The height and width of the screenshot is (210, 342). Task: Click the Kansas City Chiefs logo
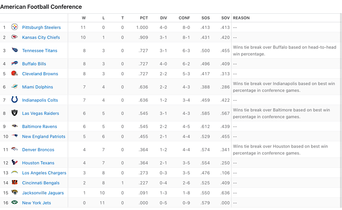point(14,37)
